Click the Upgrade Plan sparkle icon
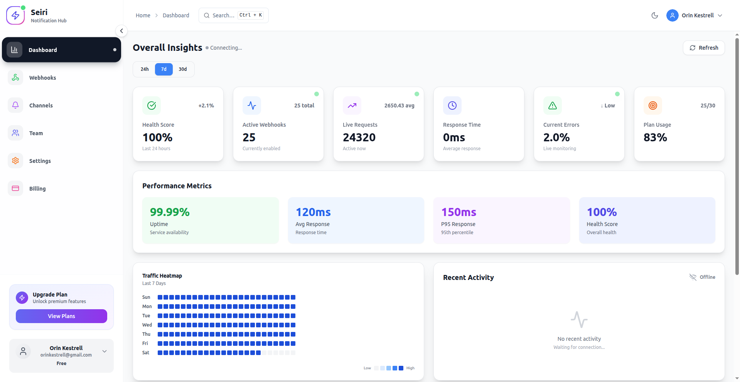The width and height of the screenshot is (740, 382). (22, 297)
